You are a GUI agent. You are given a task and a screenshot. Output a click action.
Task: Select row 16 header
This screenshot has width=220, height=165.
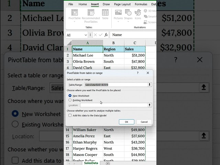click(x=67, y=142)
